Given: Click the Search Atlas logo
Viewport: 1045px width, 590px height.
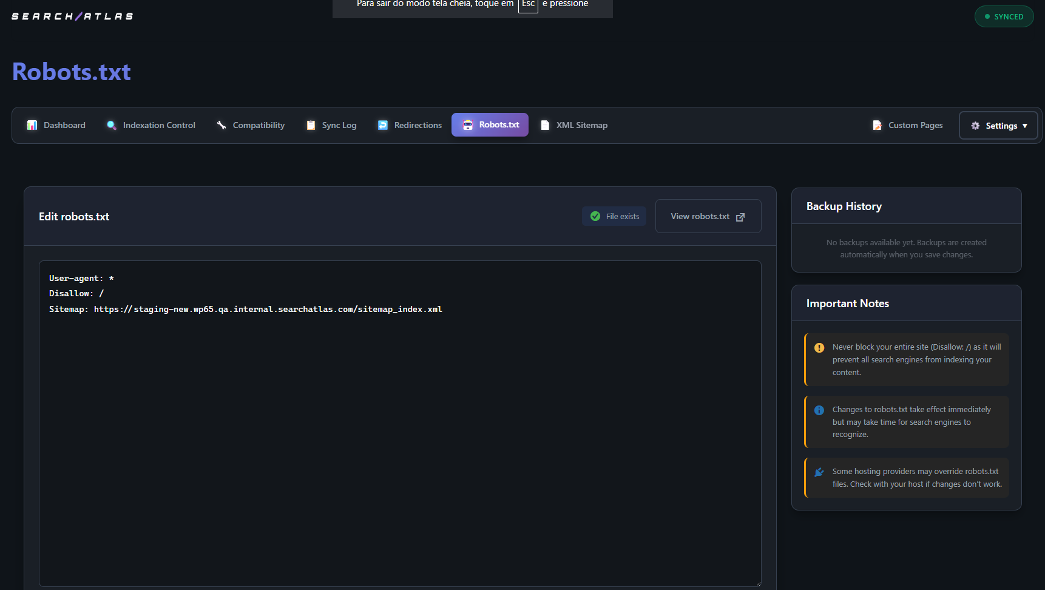Looking at the screenshot, I should coord(72,16).
